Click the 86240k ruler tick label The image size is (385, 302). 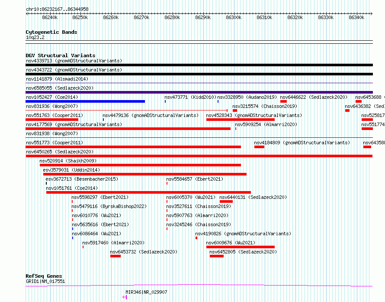point(50,17)
